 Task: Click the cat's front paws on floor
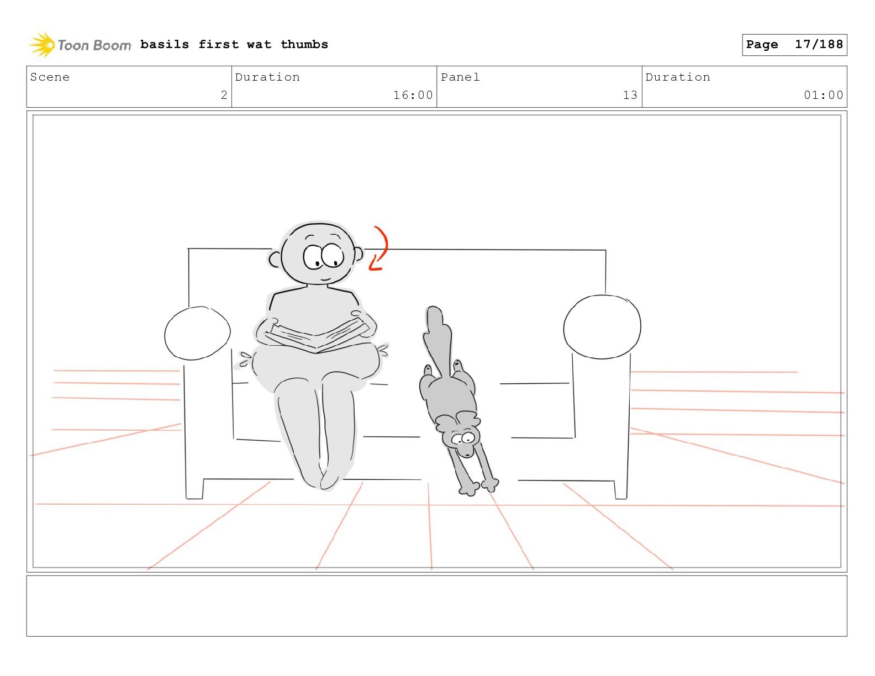coord(479,488)
